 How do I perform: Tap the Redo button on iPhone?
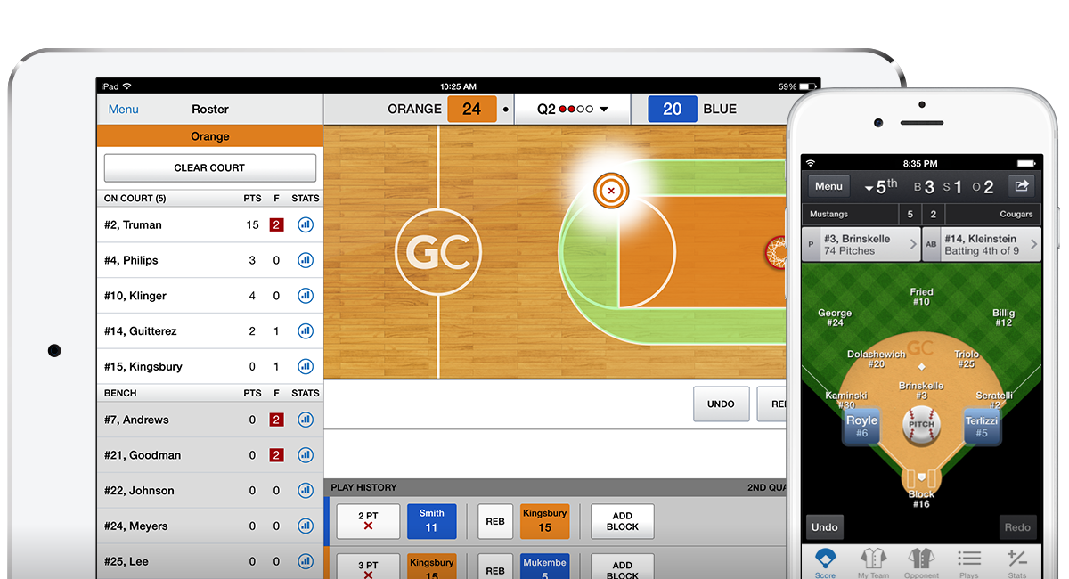(1017, 526)
